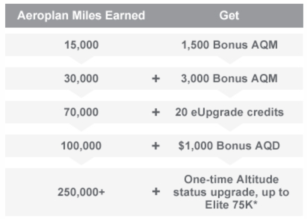Select the 3,000 Bonus AQM text
The image size is (307, 219).
(x=229, y=78)
